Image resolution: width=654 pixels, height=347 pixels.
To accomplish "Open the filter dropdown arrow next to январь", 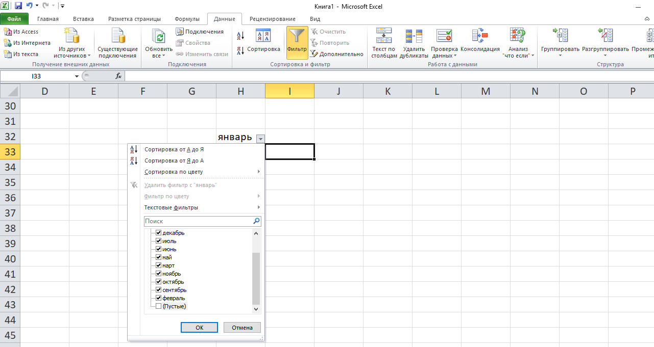I will pos(260,139).
